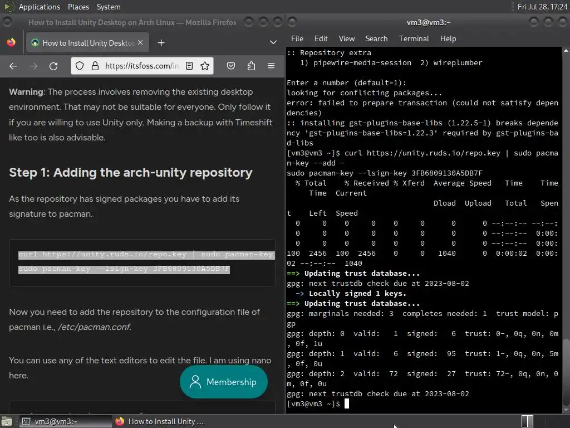570x428 pixels.
Task: Click the MATE menu logo icon in top panel
Action: [9, 7]
